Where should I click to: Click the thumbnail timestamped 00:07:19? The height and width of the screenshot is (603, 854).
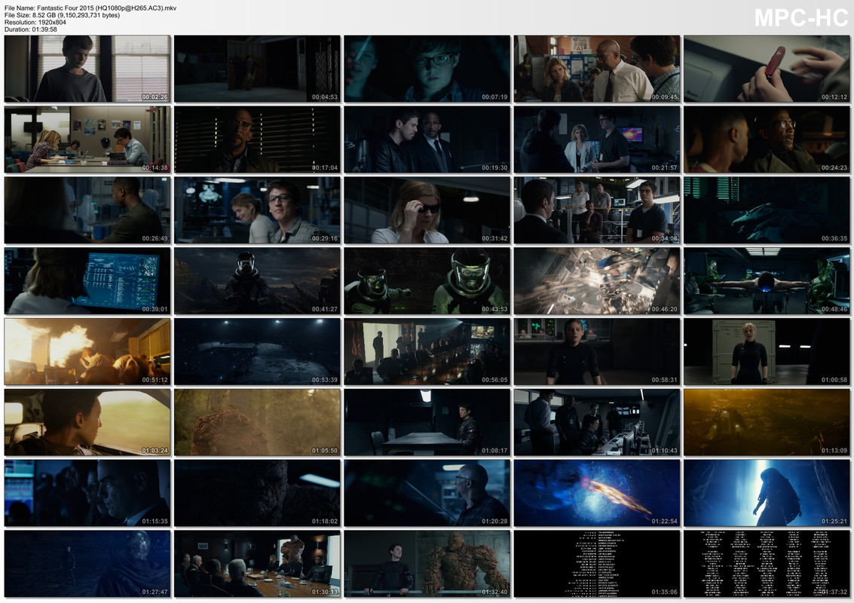pos(427,69)
